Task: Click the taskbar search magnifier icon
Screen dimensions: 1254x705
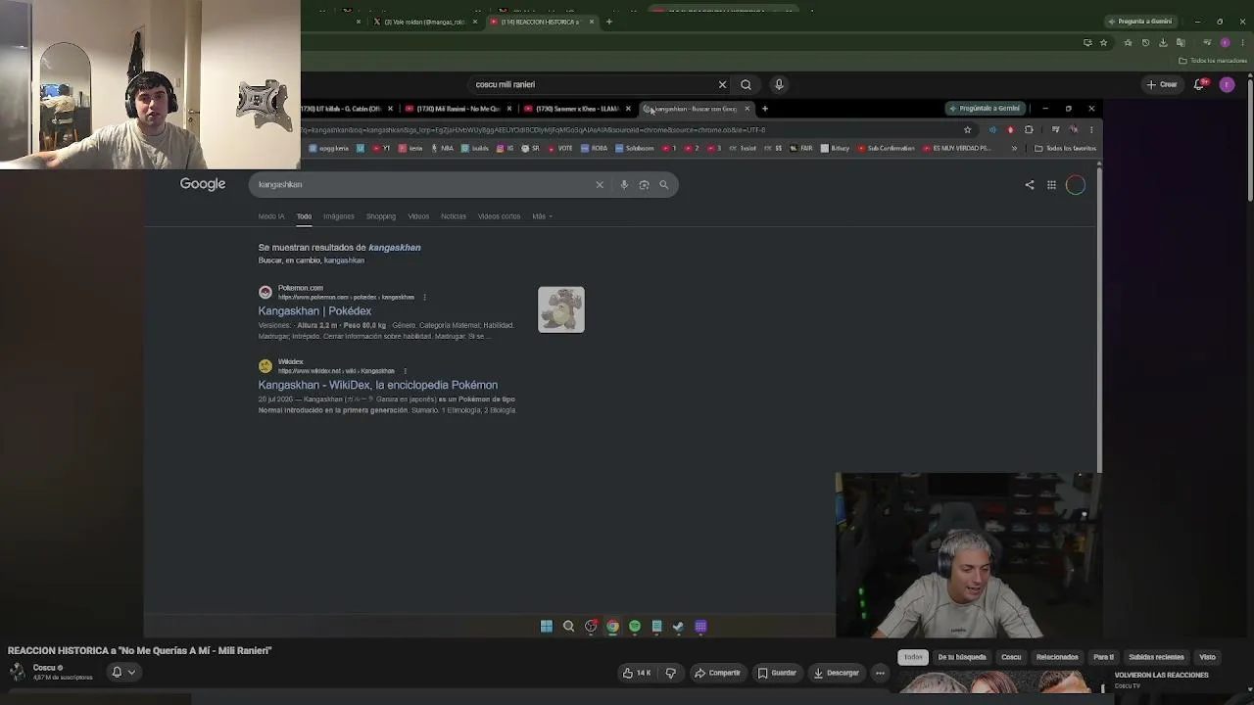Action: (568, 627)
